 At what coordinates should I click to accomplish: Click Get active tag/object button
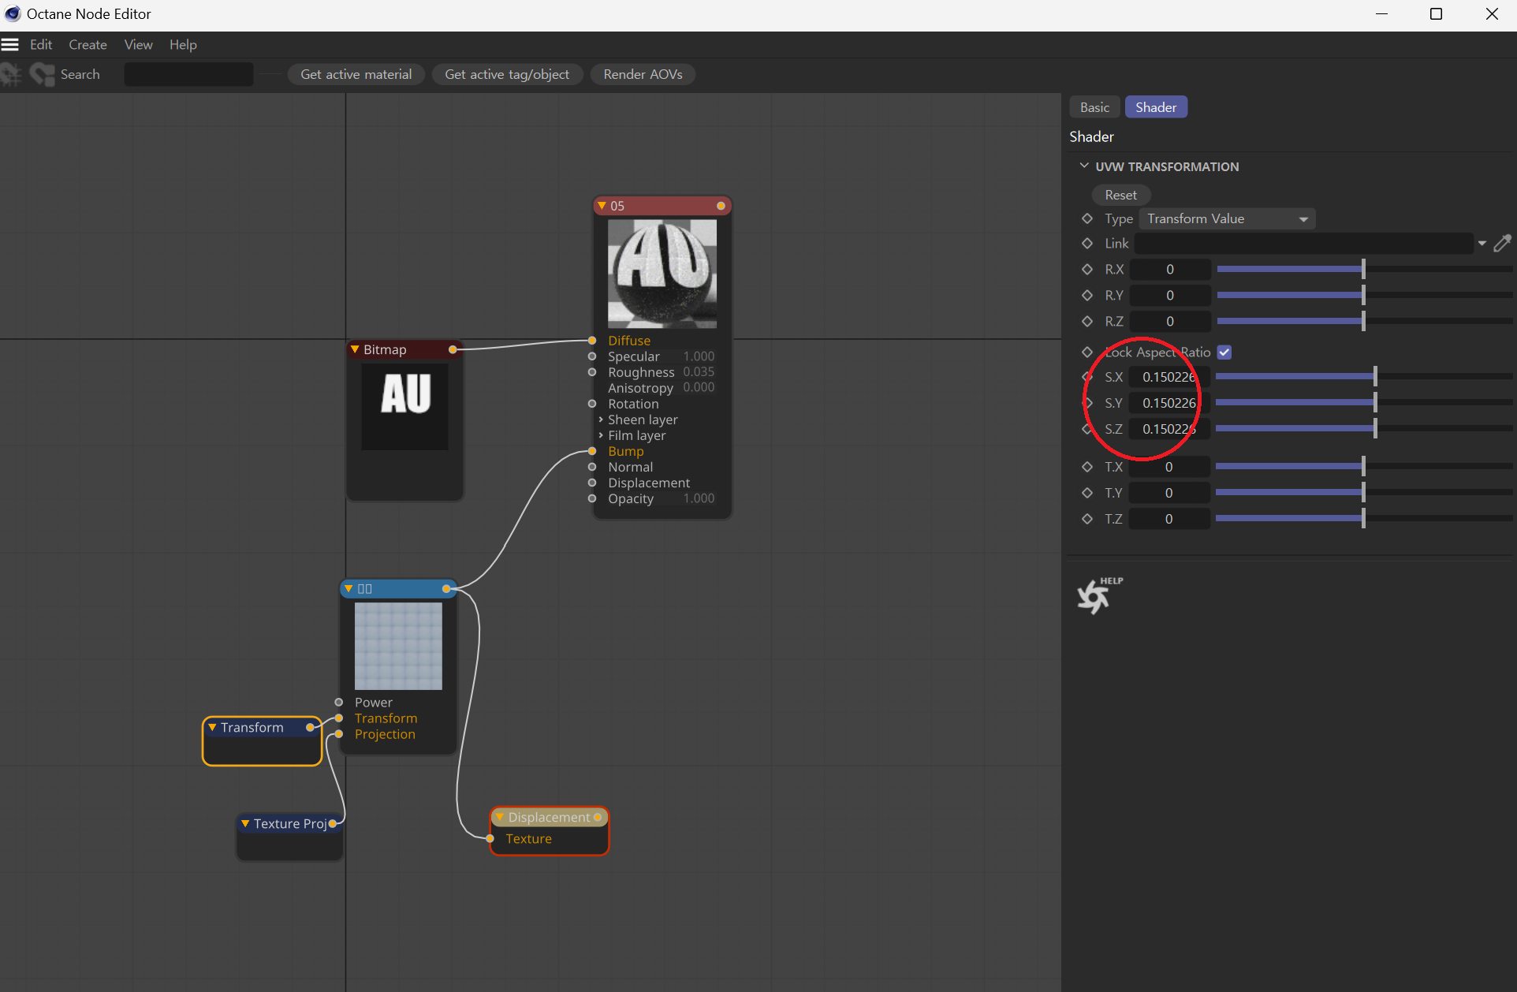(507, 74)
